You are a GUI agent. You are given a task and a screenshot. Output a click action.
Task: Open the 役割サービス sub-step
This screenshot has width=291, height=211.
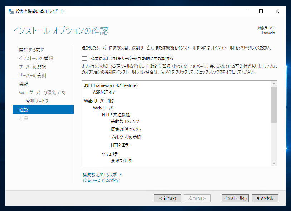pos(37,101)
